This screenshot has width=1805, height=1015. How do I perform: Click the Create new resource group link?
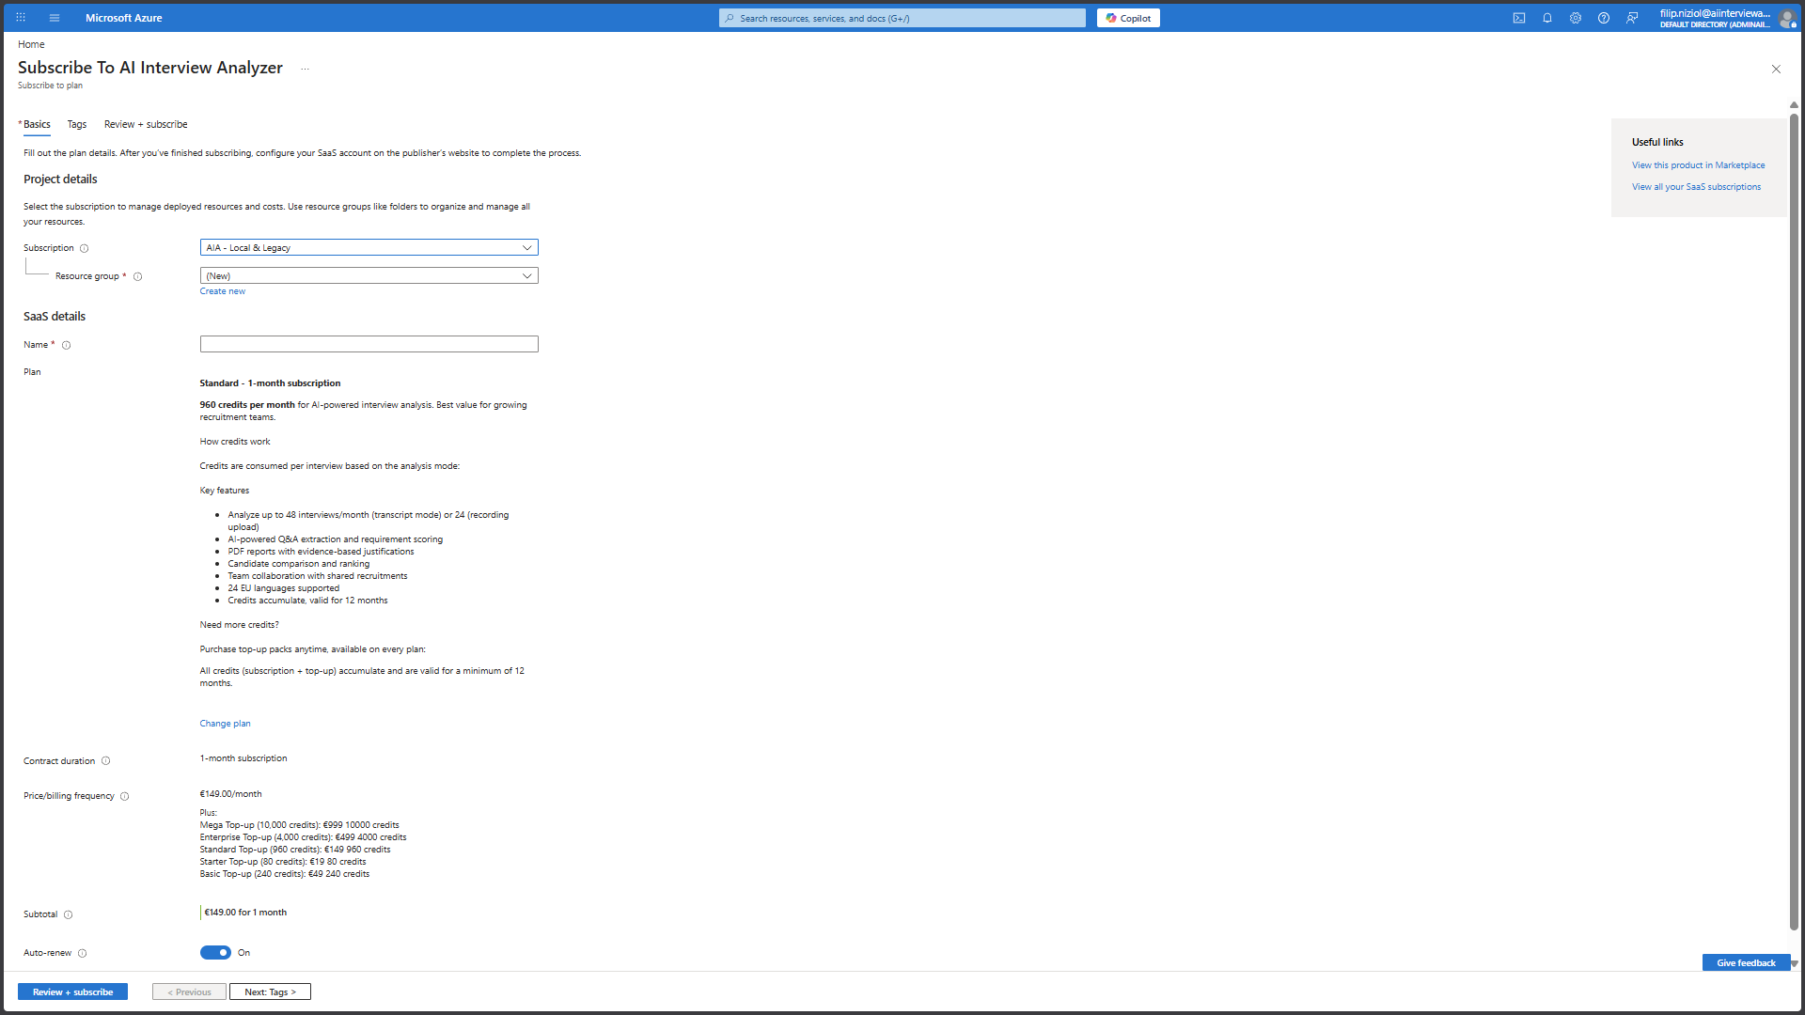click(223, 291)
